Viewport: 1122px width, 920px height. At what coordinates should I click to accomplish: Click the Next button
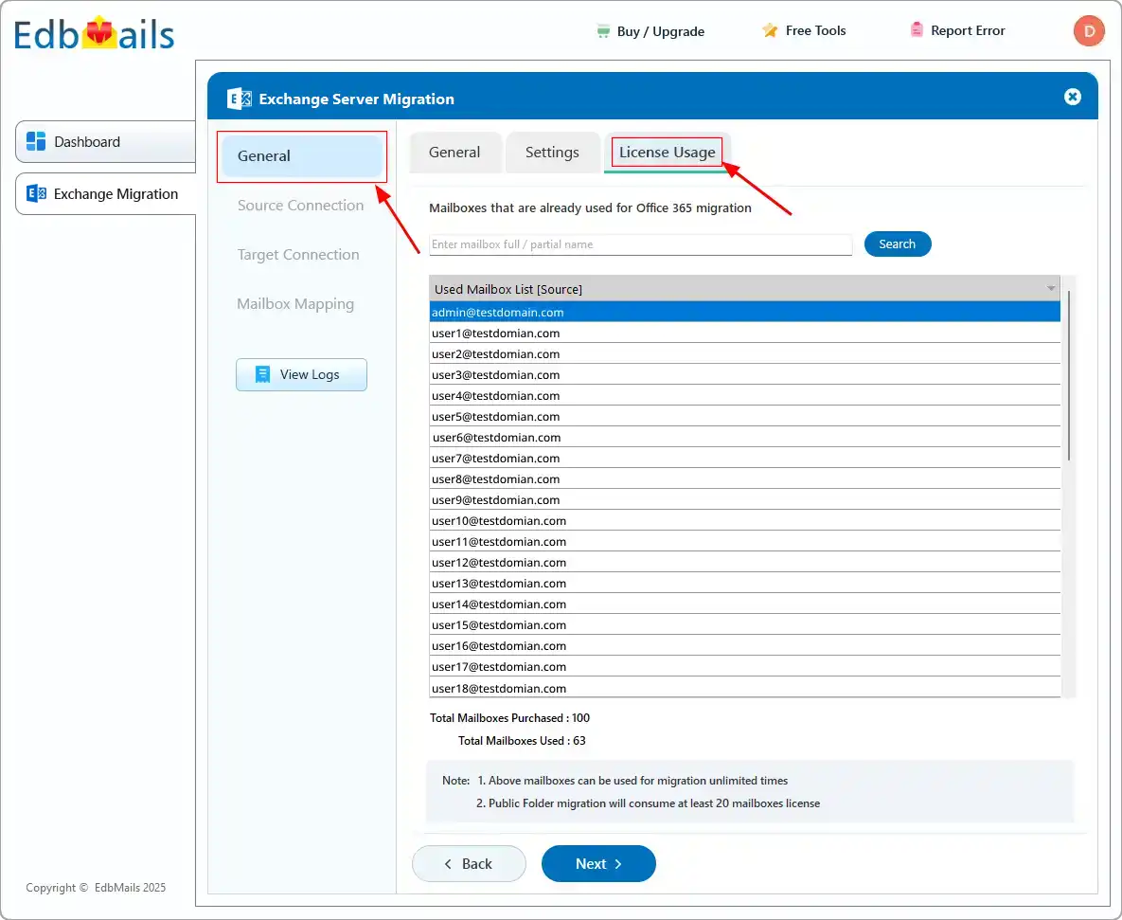[x=598, y=863]
